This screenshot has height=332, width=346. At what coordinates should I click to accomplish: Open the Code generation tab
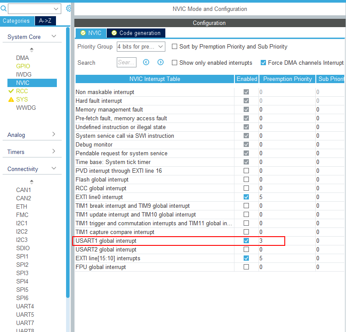pos(136,33)
